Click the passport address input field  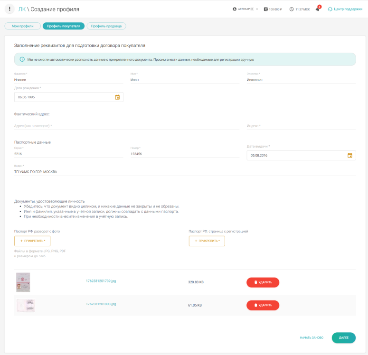coord(127,126)
